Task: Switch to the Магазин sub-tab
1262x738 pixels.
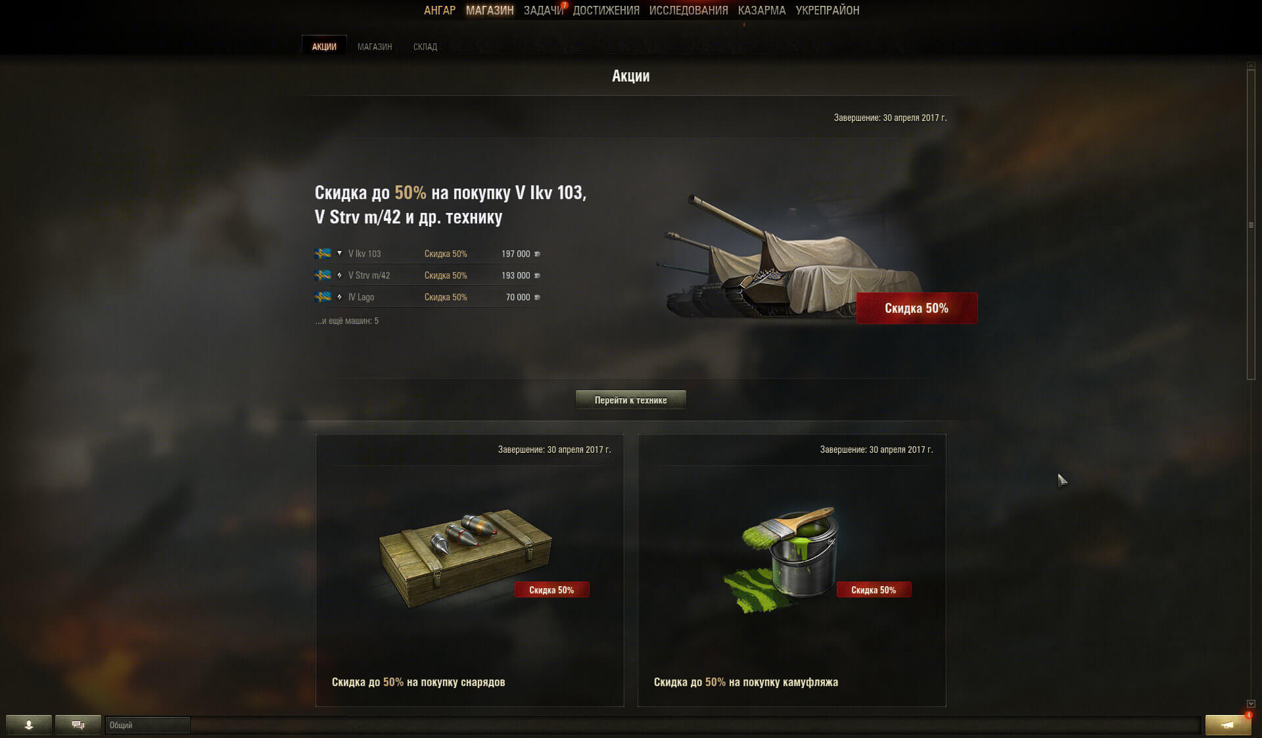Action: (375, 47)
